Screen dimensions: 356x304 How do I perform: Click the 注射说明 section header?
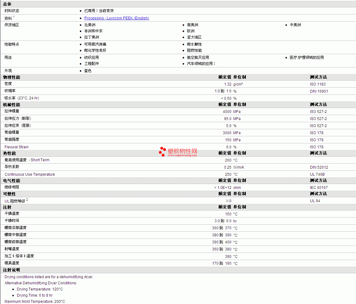(x=12, y=270)
